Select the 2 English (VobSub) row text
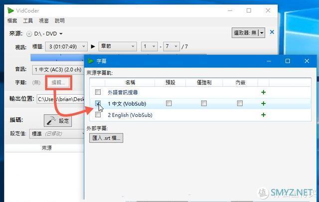This screenshot has height=202, width=319. click(130, 115)
